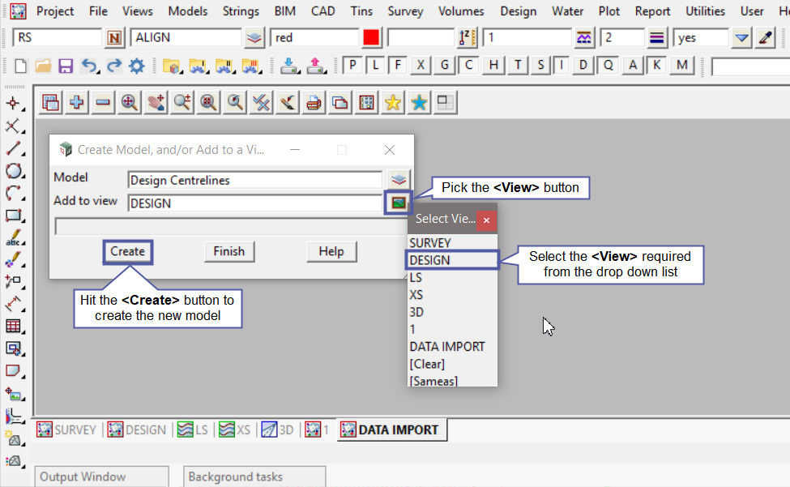Select the circle tool in left toolbar
The image size is (790, 487).
tap(13, 171)
